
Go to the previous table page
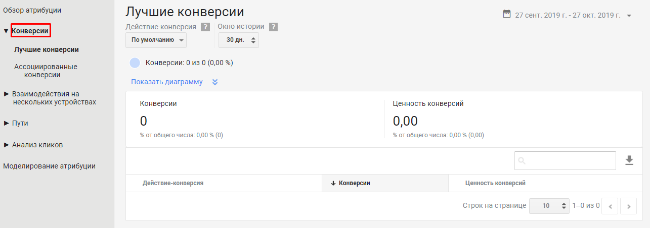[610, 206]
